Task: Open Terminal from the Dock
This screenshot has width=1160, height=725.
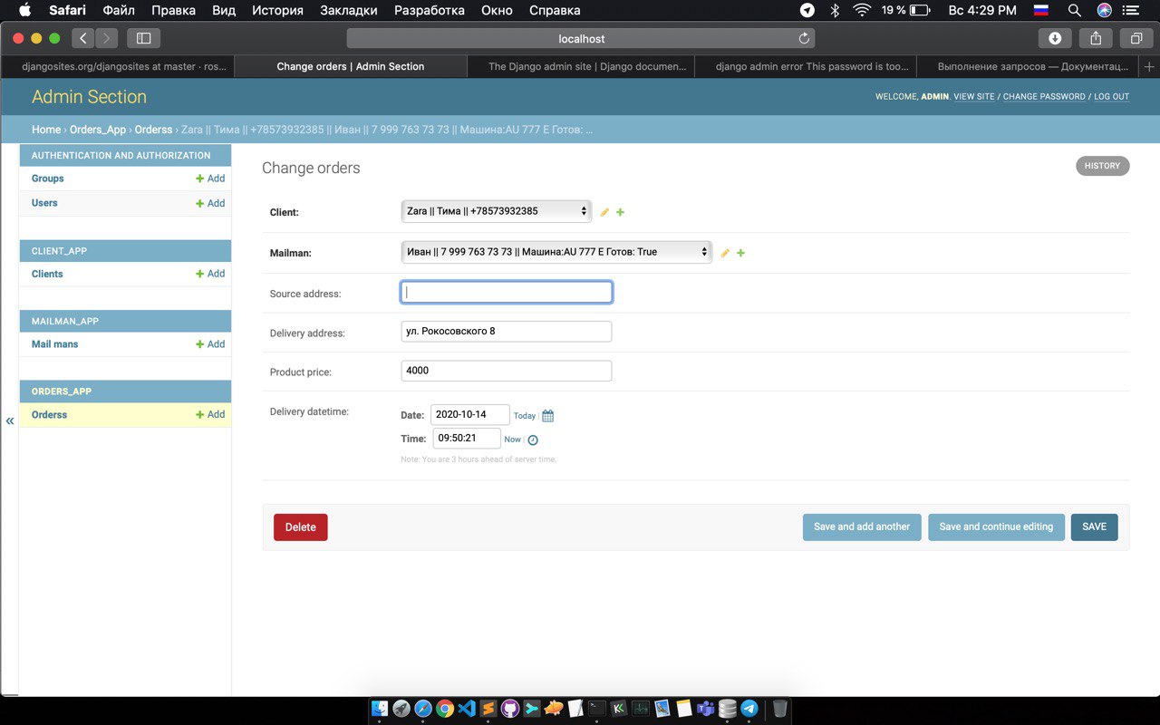Action: click(x=597, y=709)
